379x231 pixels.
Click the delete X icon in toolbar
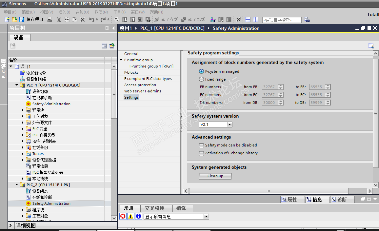tap(82, 20)
